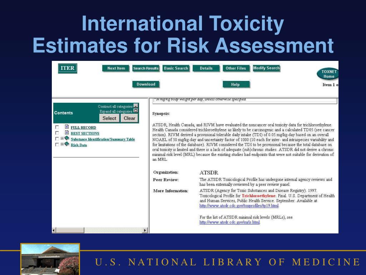Screen dimensions: 366x275
Task: Click the Substance Identification book icon
Action: click(x=67, y=138)
